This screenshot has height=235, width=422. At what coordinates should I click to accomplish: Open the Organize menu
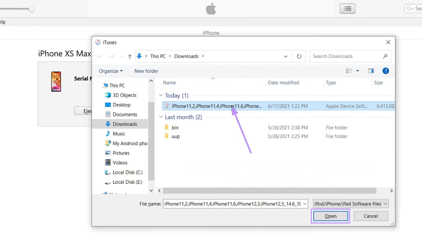111,71
